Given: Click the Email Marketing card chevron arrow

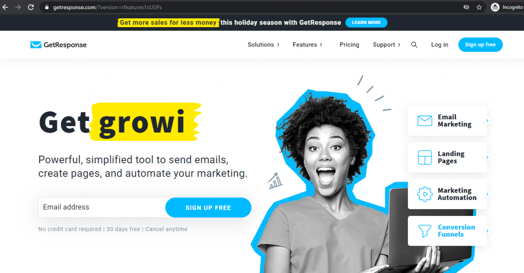Looking at the screenshot, I should pos(488,120).
